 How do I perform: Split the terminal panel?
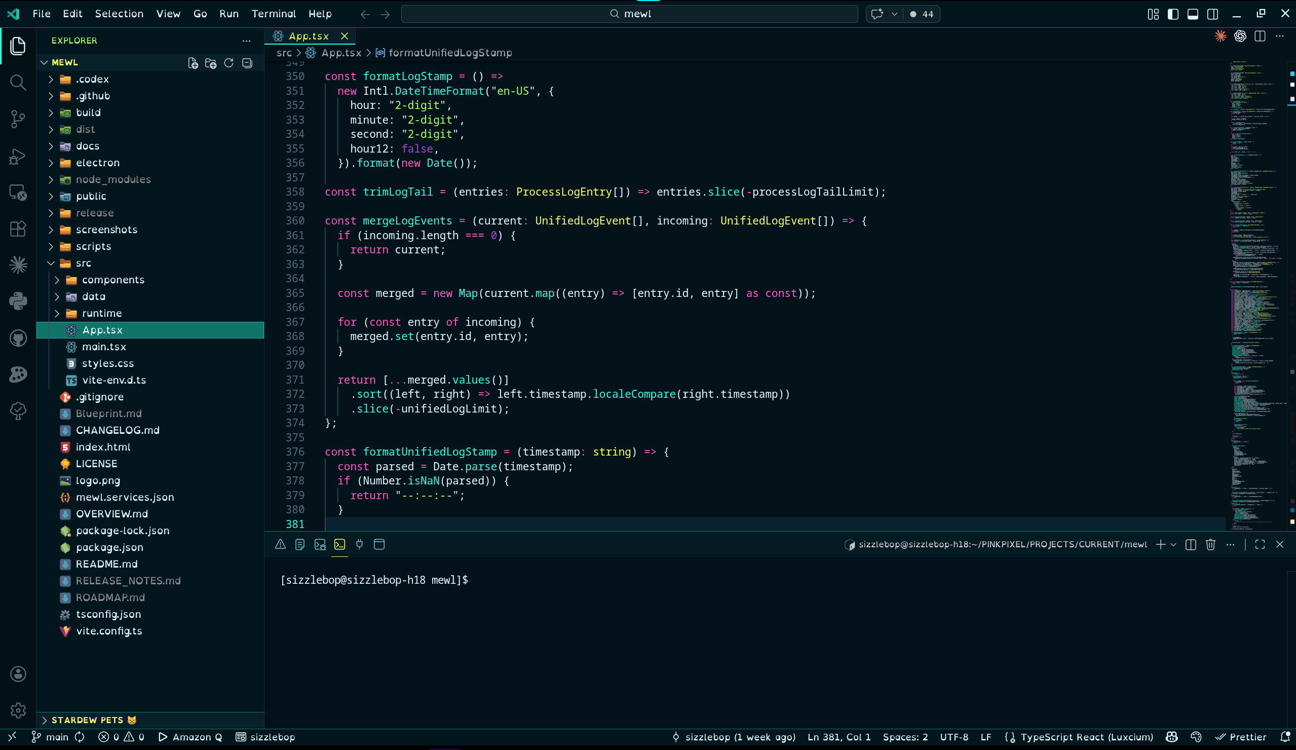(1191, 544)
